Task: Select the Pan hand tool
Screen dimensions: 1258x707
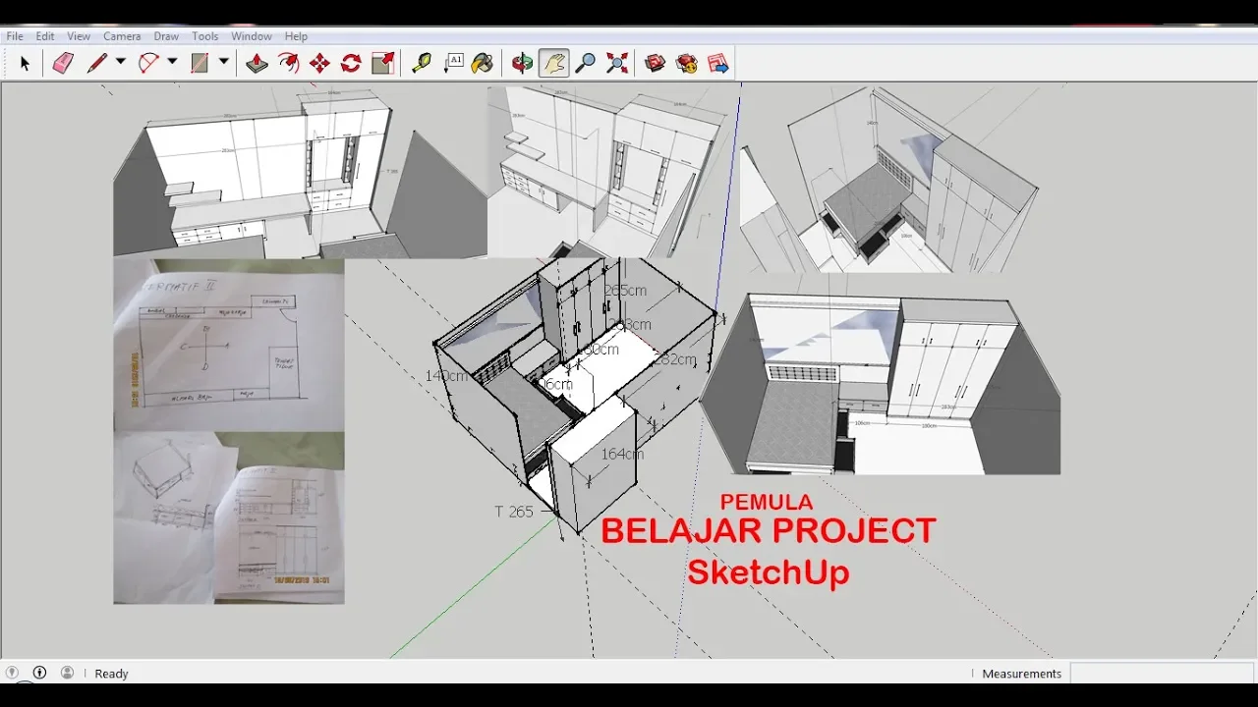Action: 553,64
